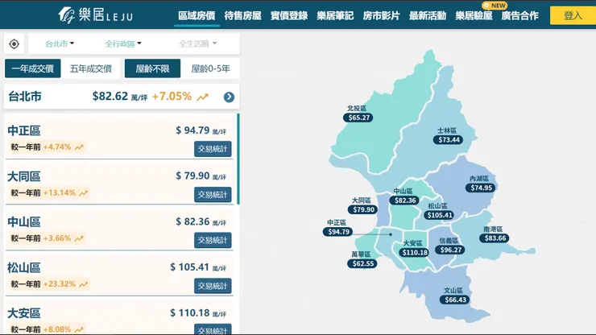Click the $110.18 Da'an price marker on map
596x335 pixels.
[414, 253]
